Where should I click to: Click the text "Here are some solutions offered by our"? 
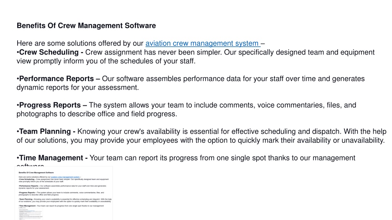coord(80,44)
